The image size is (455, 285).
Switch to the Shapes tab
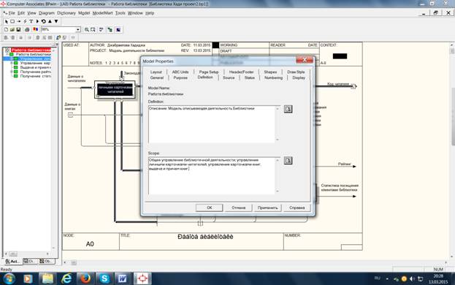270,72
